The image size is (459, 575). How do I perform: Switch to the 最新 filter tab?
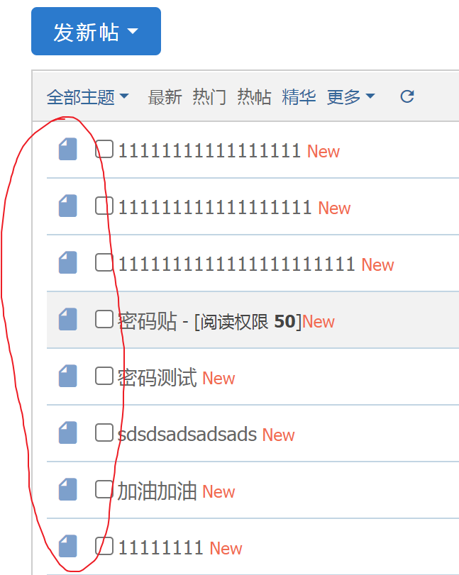(x=165, y=97)
